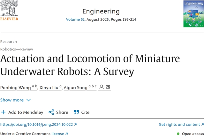The height and width of the screenshot is (137, 204).
Task: Open the Engineering journal cover thumbnail
Action: pyautogui.click(x=193, y=14)
